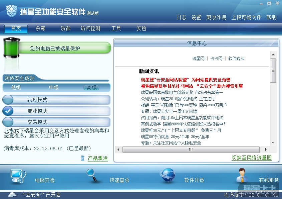282x199 pixels.
Task: Click 信息中心 panel header
Action: tap(196, 43)
